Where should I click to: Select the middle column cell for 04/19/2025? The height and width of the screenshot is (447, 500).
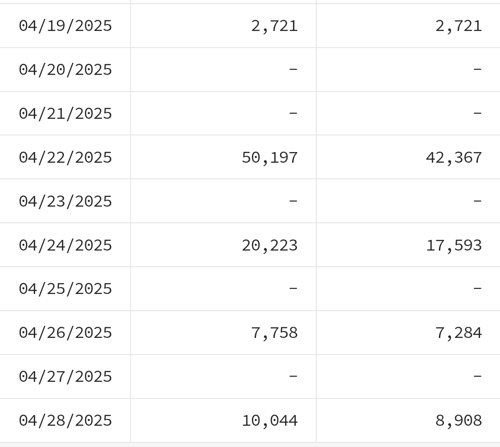coord(223,26)
